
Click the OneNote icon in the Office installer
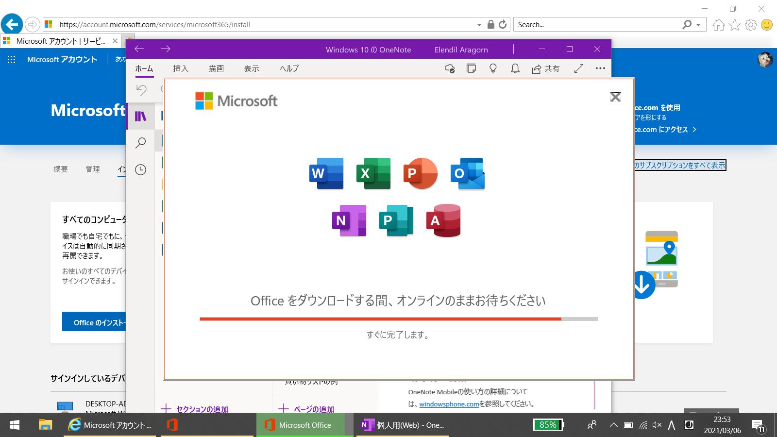(349, 220)
